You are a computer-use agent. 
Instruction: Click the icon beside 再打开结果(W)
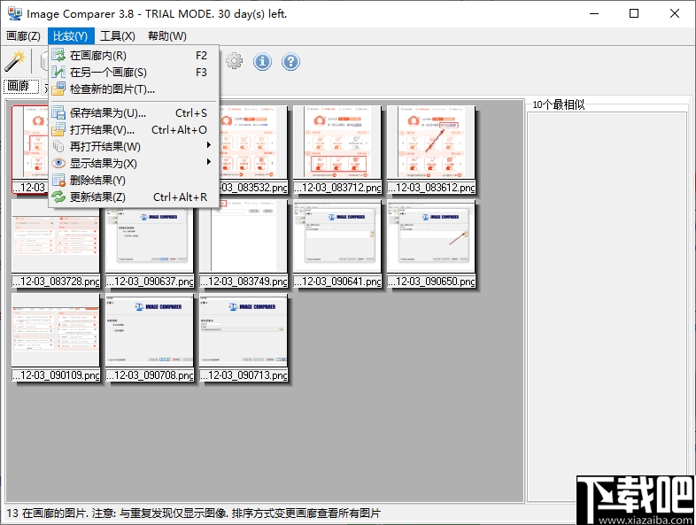(58, 146)
